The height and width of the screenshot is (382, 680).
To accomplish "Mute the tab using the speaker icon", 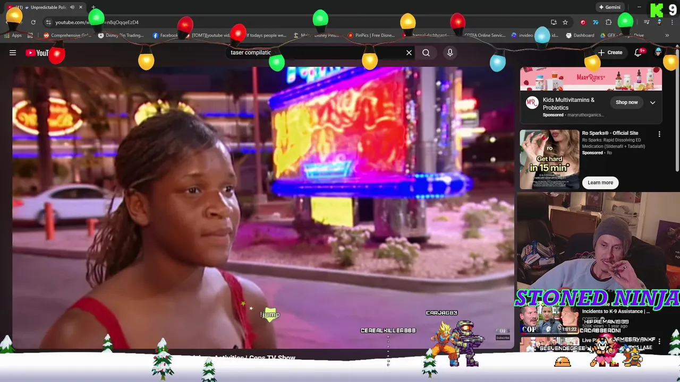I will point(72,7).
